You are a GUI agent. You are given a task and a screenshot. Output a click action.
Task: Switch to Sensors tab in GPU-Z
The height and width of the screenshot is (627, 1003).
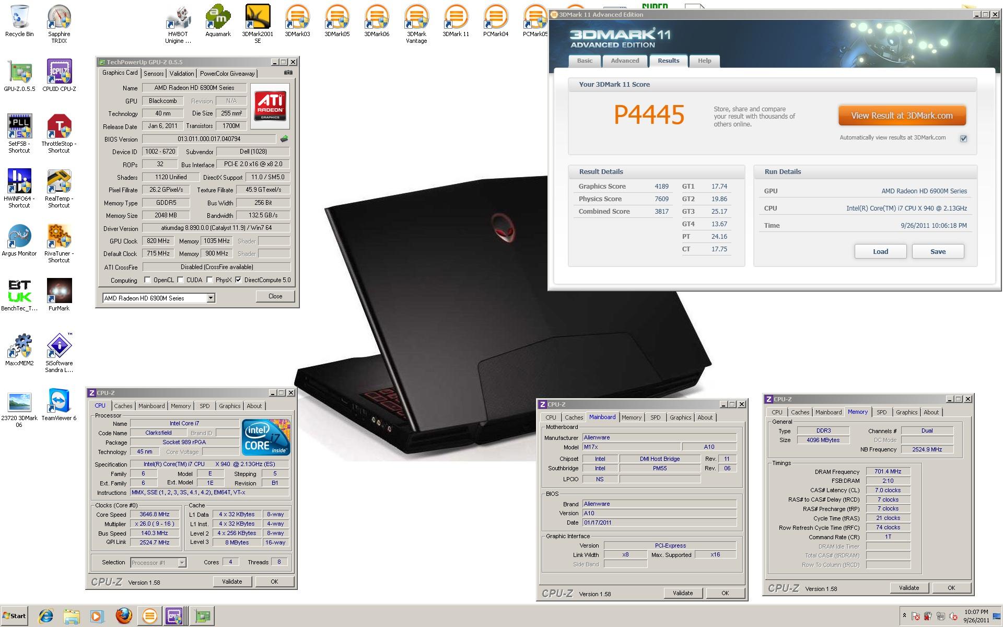tap(154, 74)
